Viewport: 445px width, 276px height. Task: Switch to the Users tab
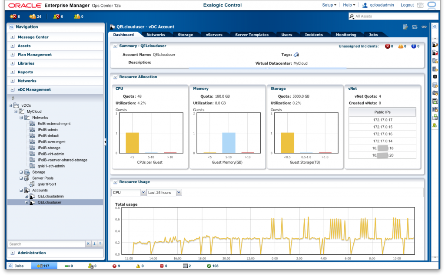click(287, 35)
